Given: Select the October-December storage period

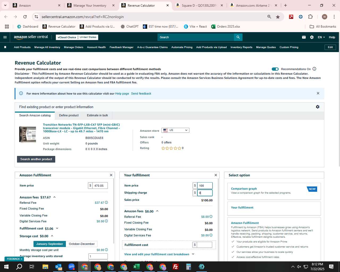Looking at the screenshot, I should 82,244.
